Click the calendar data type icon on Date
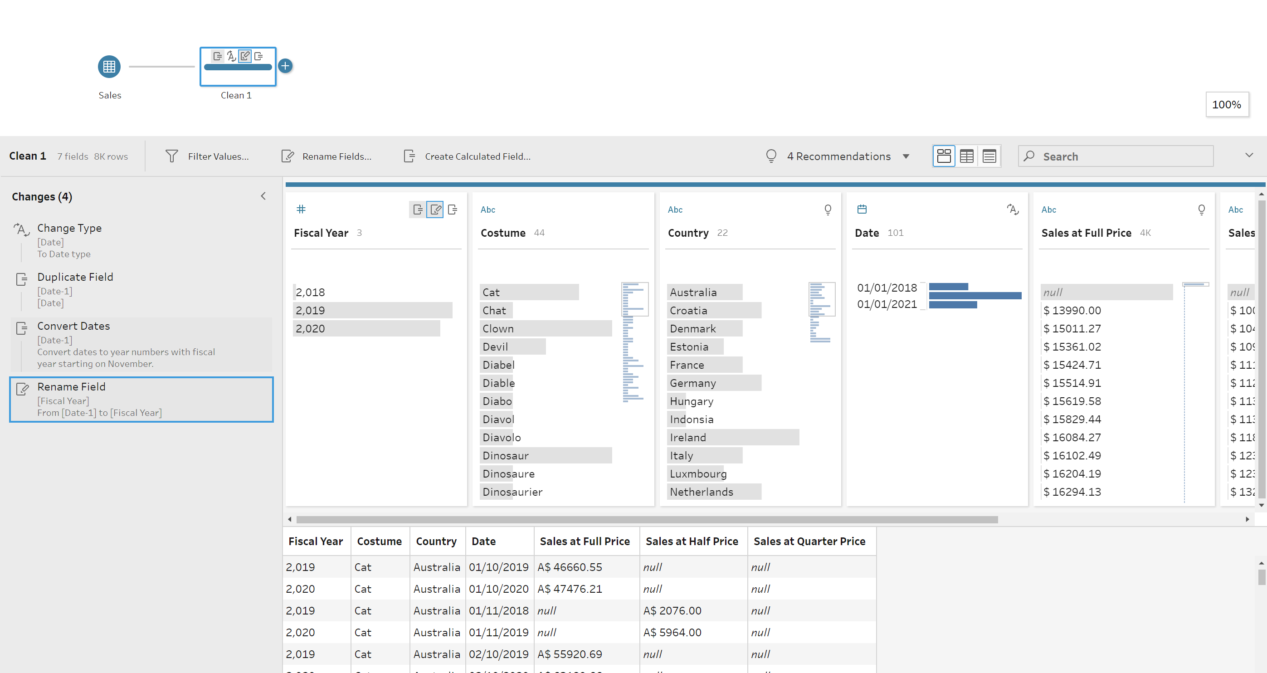This screenshot has width=1267, height=673. pos(862,209)
